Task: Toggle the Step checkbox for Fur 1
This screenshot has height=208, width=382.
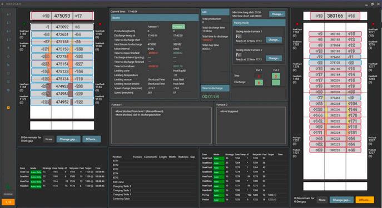Action: pyautogui.click(x=259, y=76)
